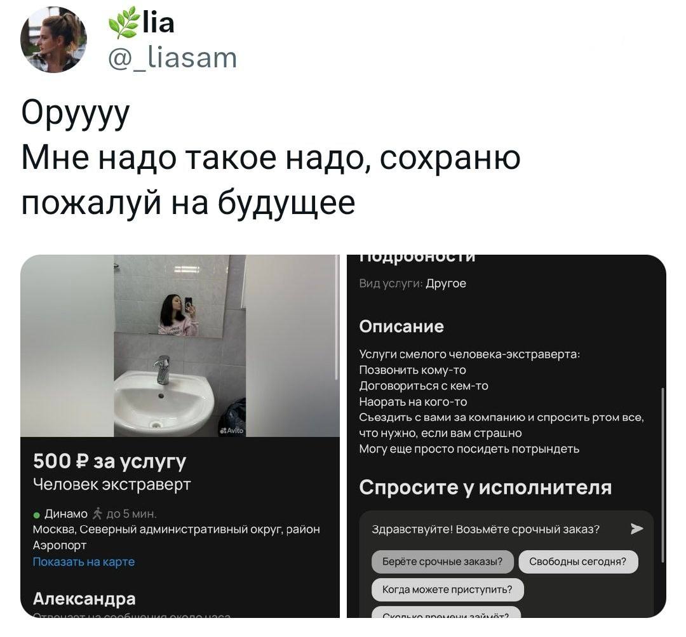Click the Спросите у исполнителя heading
The height and width of the screenshot is (637, 686).
pyautogui.click(x=485, y=487)
